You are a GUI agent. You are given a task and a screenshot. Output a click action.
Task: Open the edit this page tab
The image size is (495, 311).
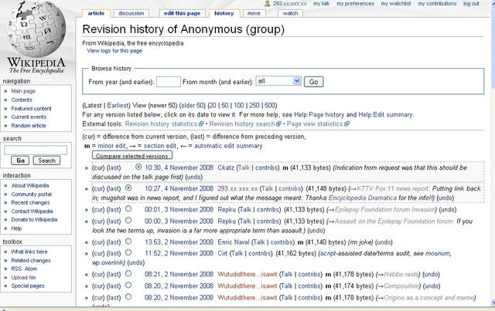point(181,13)
